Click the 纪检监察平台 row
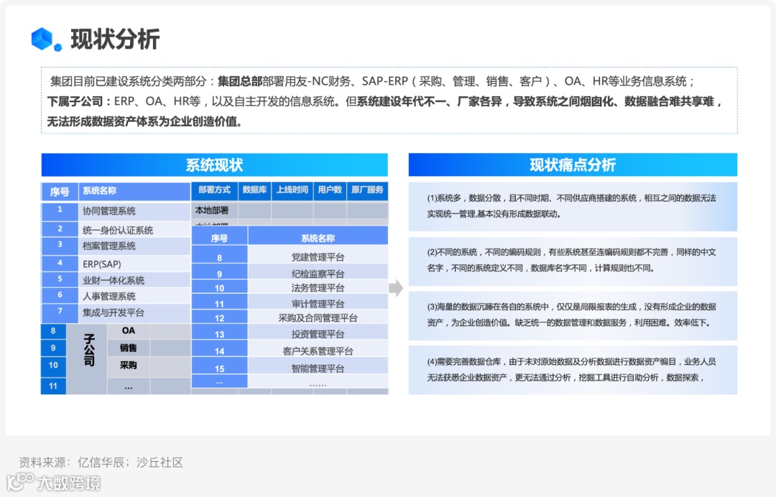The height and width of the screenshot is (497, 776). coord(290,272)
